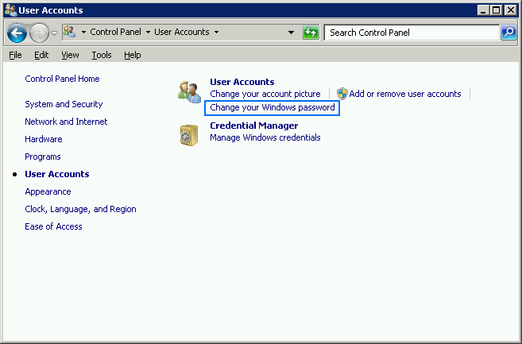This screenshot has height=344, width=522.
Task: Maximize the User Accounts window
Action: [496, 10]
